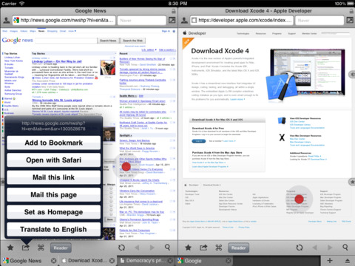This screenshot has height=266, width=355.
Task: Tap the battery indicator
Action: coord(351,4)
